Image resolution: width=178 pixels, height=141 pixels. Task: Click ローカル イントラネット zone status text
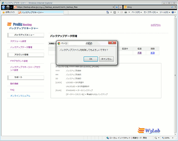(x=120, y=138)
